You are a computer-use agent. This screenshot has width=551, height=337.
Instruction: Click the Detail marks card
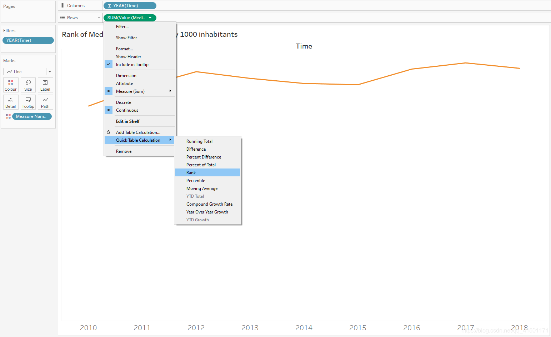coord(11,102)
